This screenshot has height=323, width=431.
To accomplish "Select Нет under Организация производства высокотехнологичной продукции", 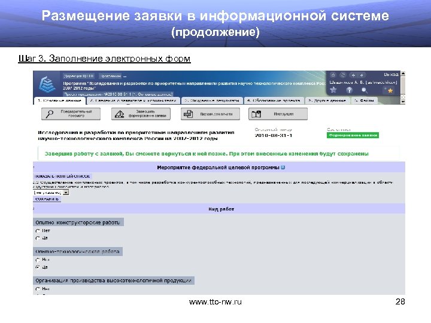I will (x=38, y=289).
